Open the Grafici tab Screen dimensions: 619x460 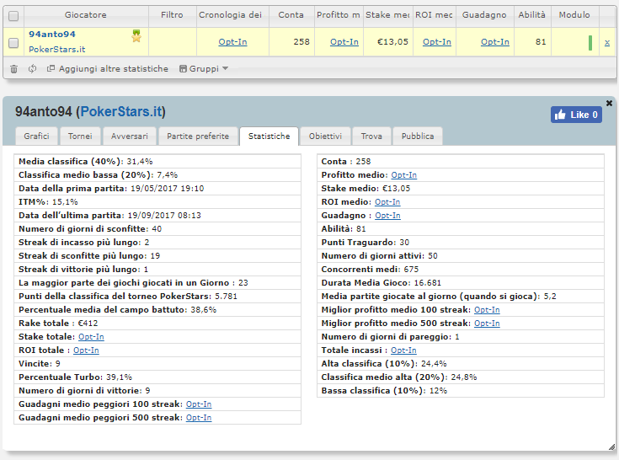coord(36,136)
